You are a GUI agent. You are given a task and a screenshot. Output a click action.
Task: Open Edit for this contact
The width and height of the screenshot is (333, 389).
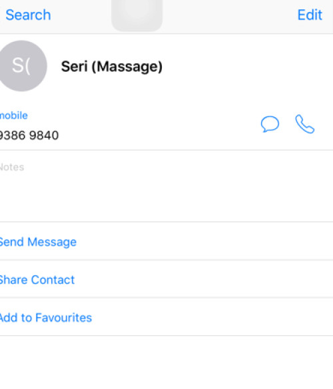pos(310,15)
